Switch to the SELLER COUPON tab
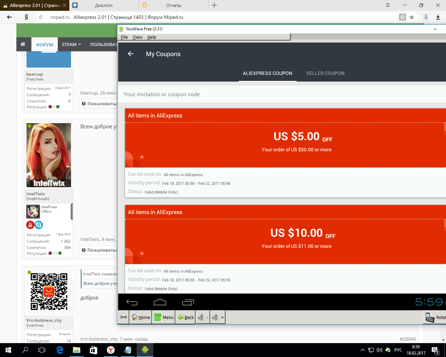 coord(325,73)
